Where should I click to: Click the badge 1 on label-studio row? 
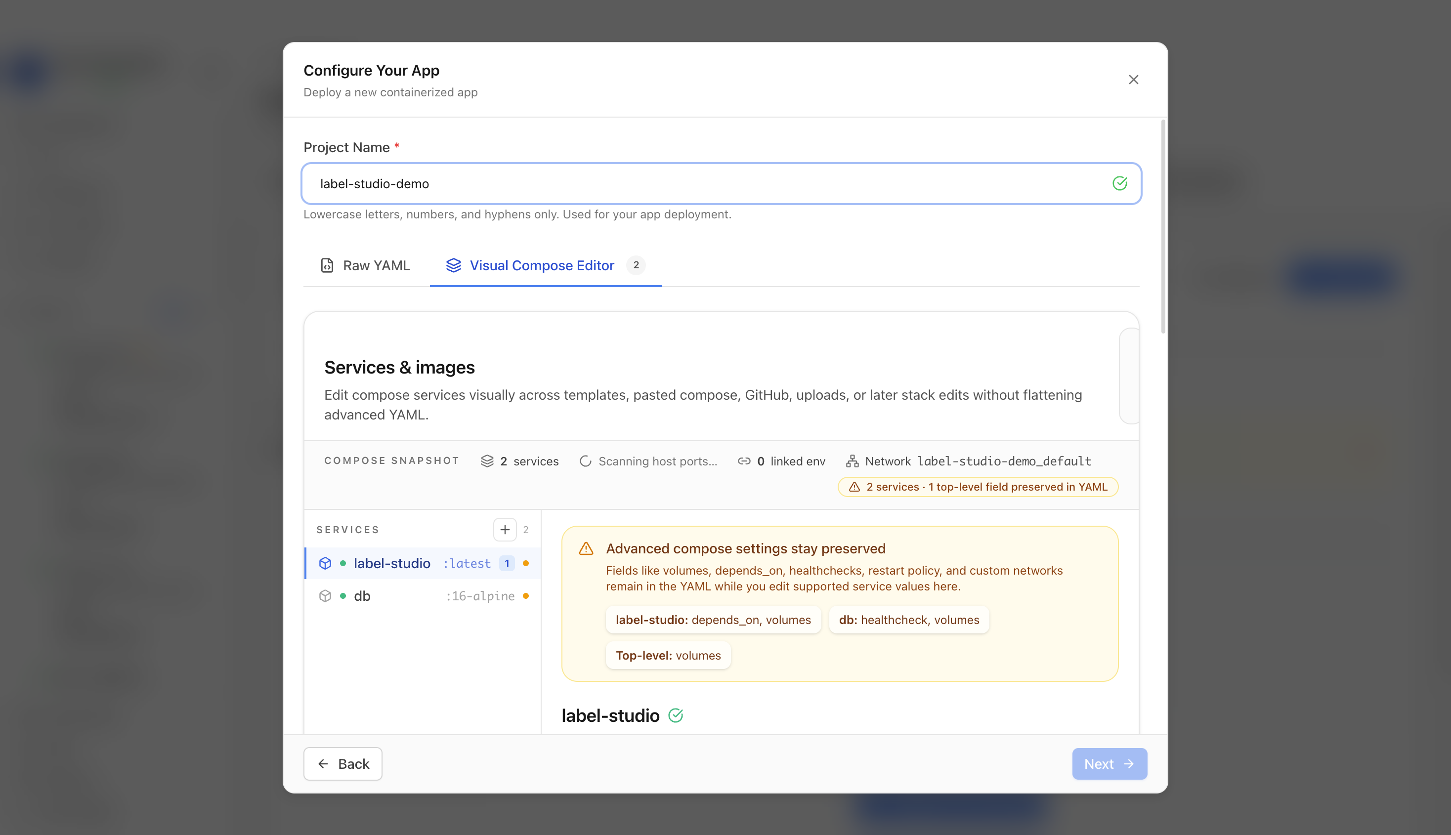click(507, 563)
